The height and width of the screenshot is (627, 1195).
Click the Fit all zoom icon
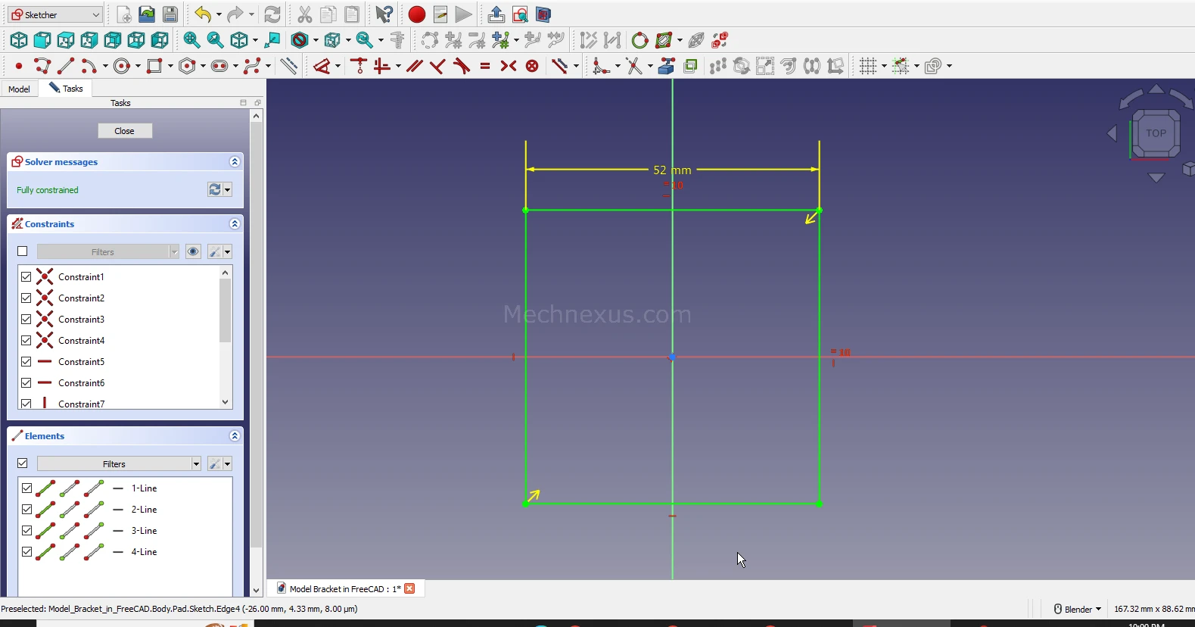(191, 40)
